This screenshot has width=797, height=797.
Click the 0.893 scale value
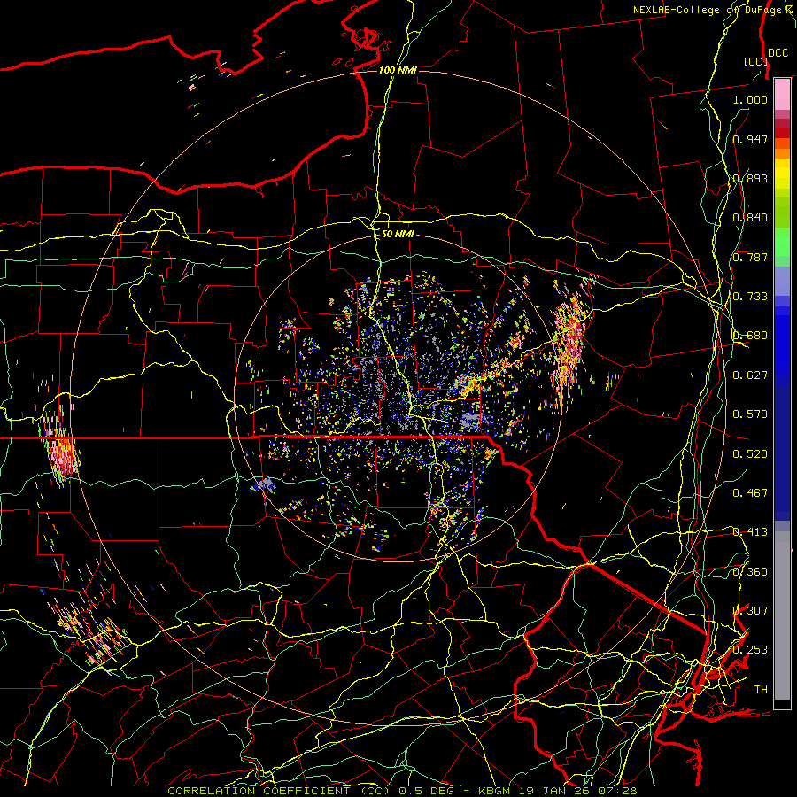coord(750,178)
